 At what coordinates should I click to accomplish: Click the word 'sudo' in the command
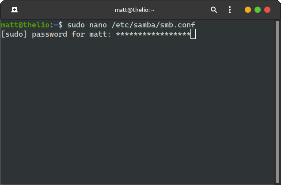(x=76, y=25)
